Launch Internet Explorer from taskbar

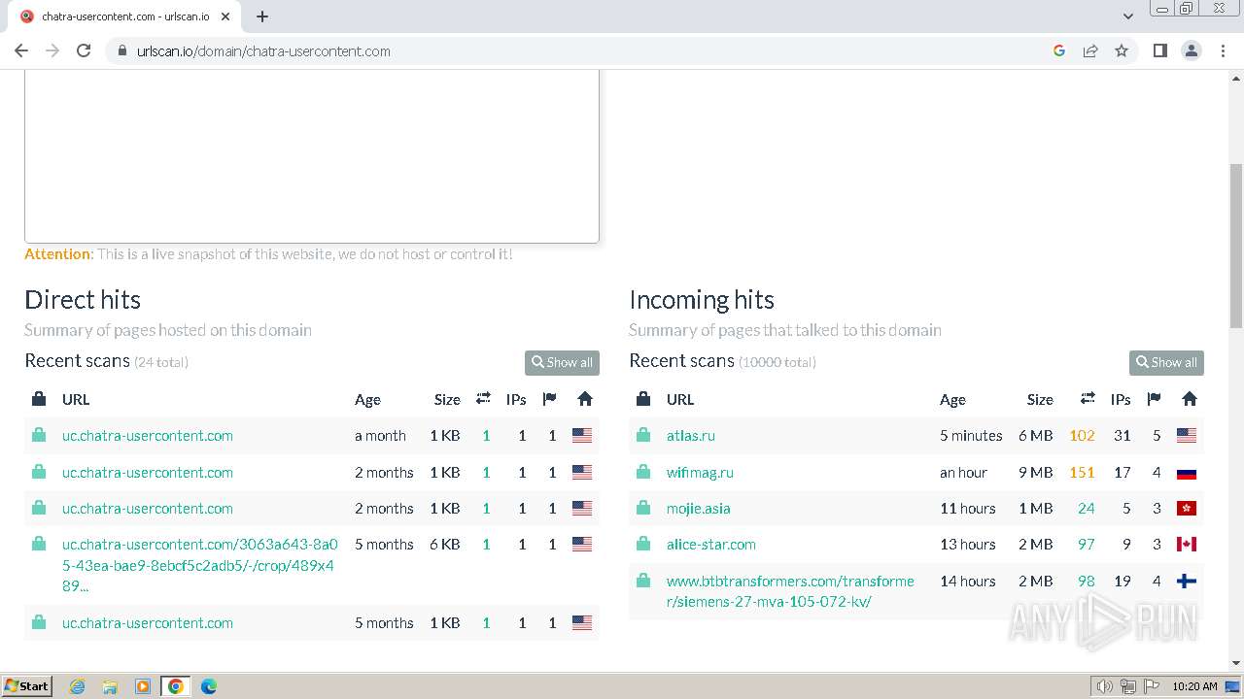[78, 685]
